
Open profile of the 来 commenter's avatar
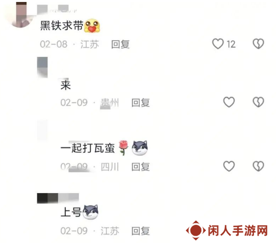point(42,67)
